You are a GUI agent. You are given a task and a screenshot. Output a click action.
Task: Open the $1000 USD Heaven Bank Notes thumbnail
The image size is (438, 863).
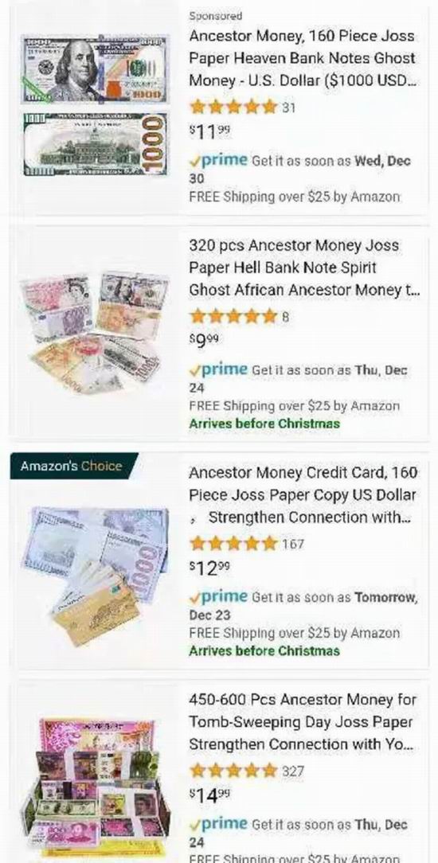[x=95, y=106]
